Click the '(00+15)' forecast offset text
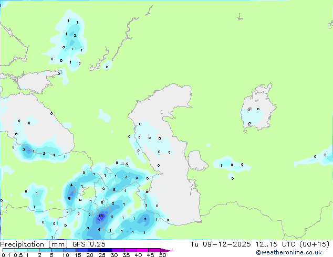The image size is (333, 257). coord(315,244)
